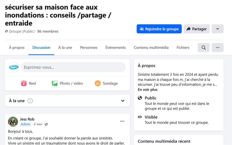The image size is (232, 145).
Task: Click the Reel icon
Action: point(24,83)
